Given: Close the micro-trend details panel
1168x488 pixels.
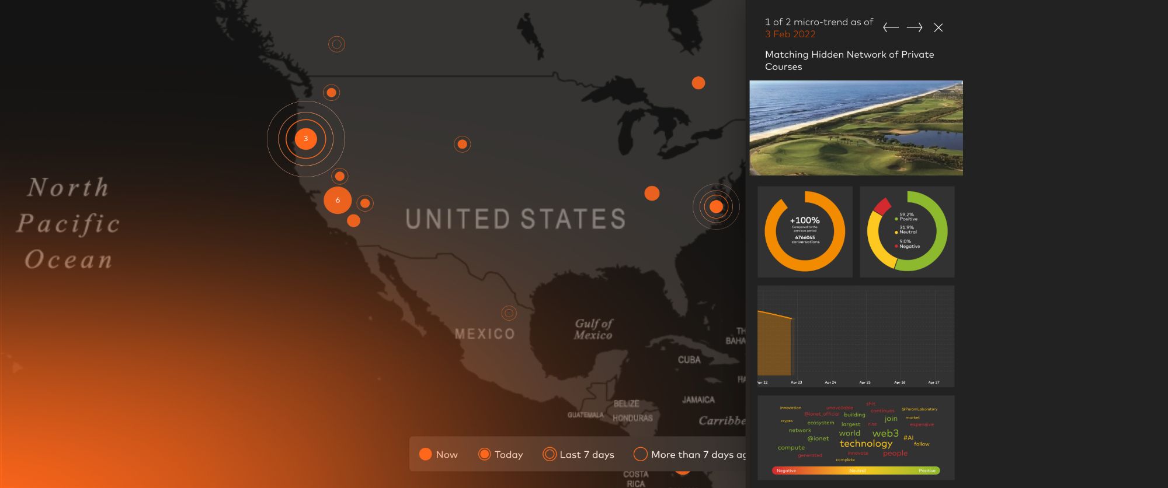Looking at the screenshot, I should click(938, 27).
